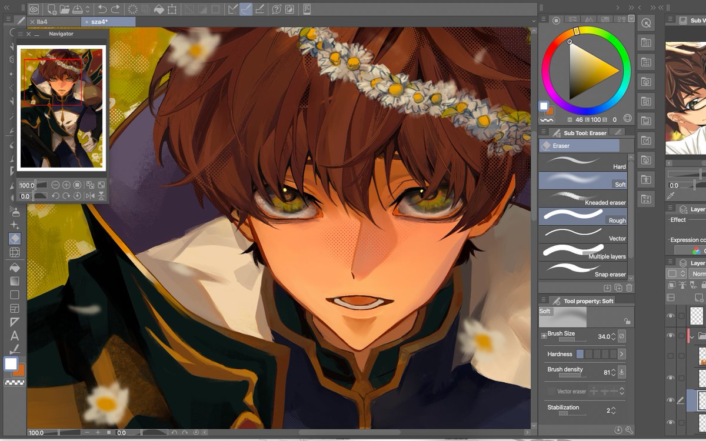Viewport: 706px width, 441px height.
Task: Click the Scale/Rotate transform toolbar icon
Action: pyautogui.click(x=172, y=9)
